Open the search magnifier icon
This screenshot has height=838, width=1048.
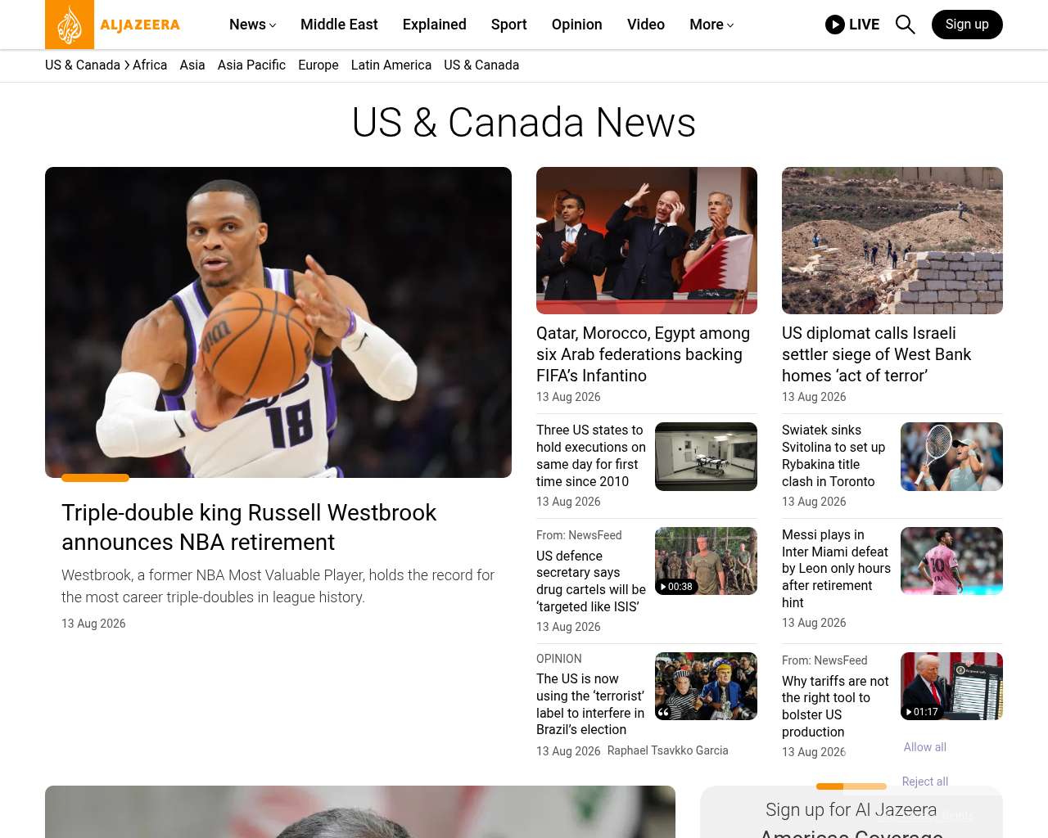point(905,25)
